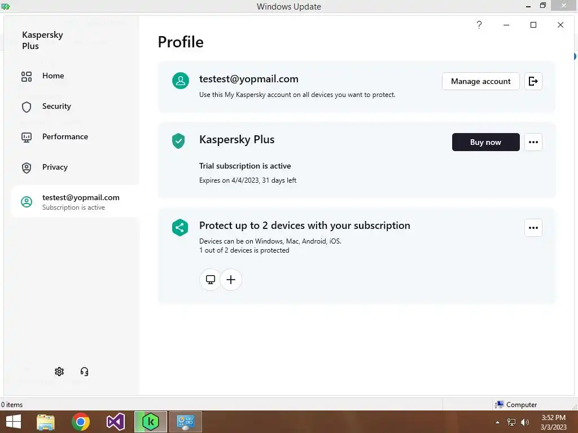
Task: Click 'Trial subscription is active' text
Action: click(x=245, y=166)
